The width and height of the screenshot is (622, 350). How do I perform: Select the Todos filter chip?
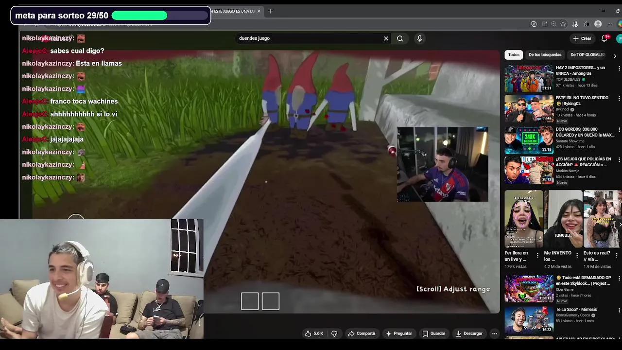514,55
